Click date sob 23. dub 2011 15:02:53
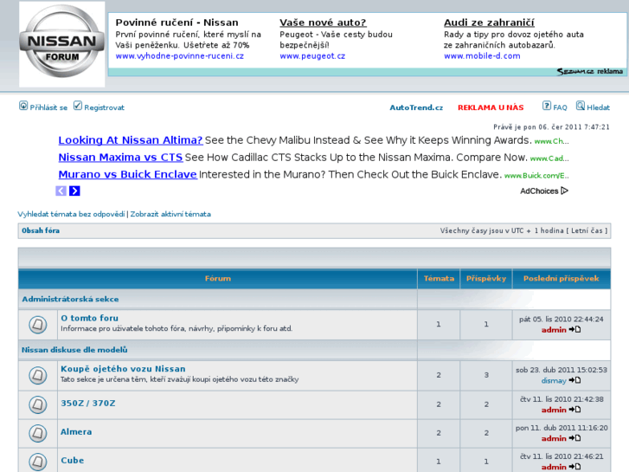This screenshot has height=472, width=629. point(562,370)
